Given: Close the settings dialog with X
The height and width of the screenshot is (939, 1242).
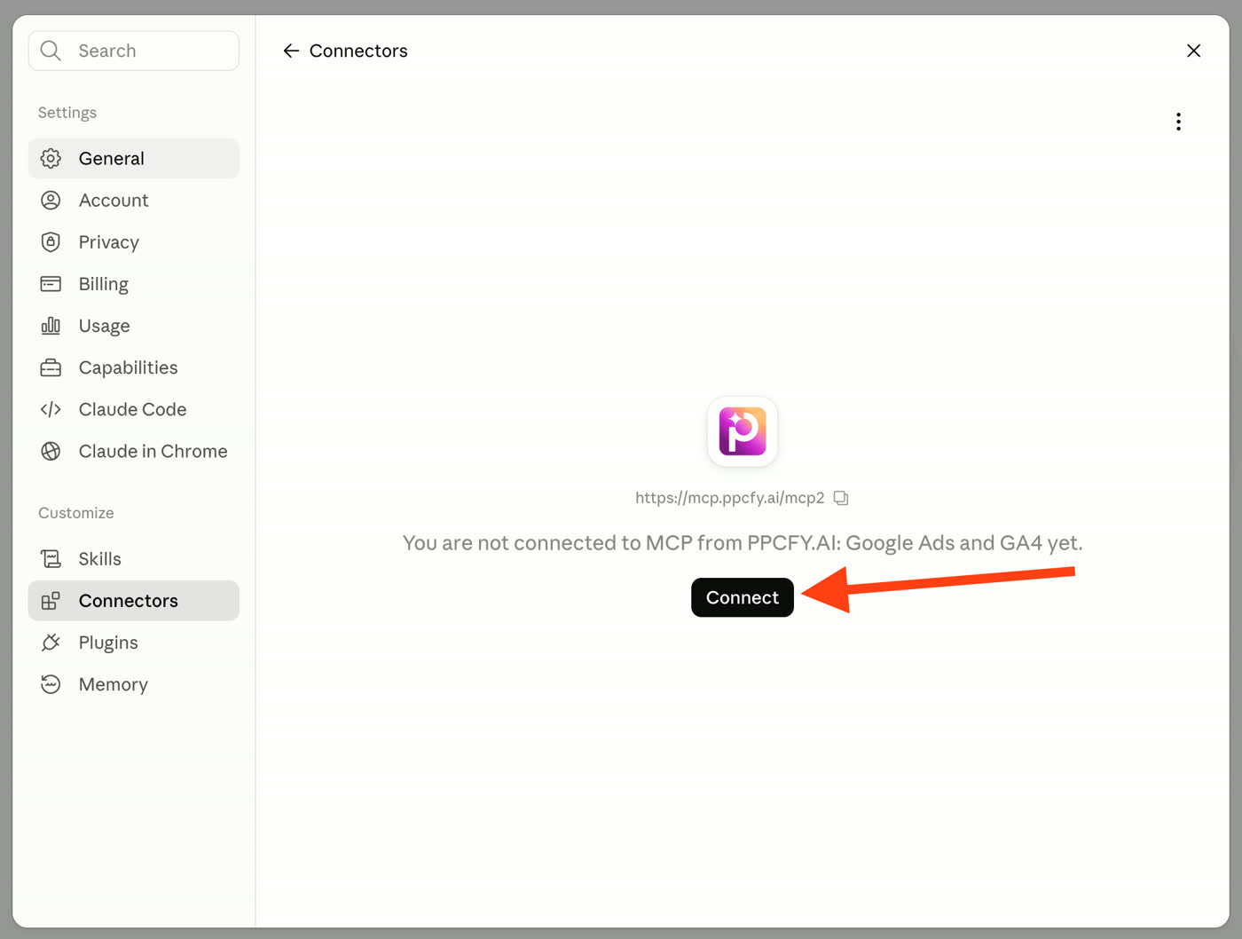Looking at the screenshot, I should 1193,51.
